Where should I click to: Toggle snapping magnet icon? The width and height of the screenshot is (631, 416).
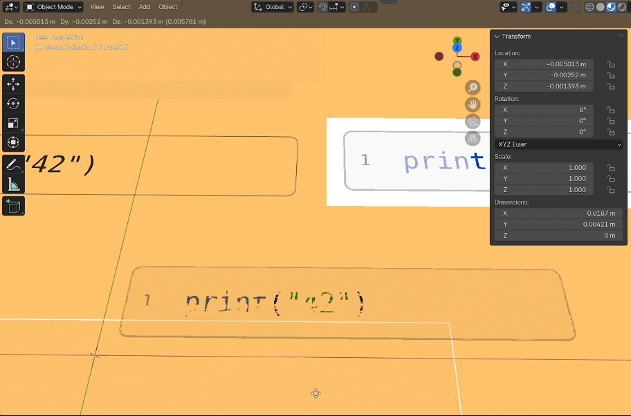322,7
